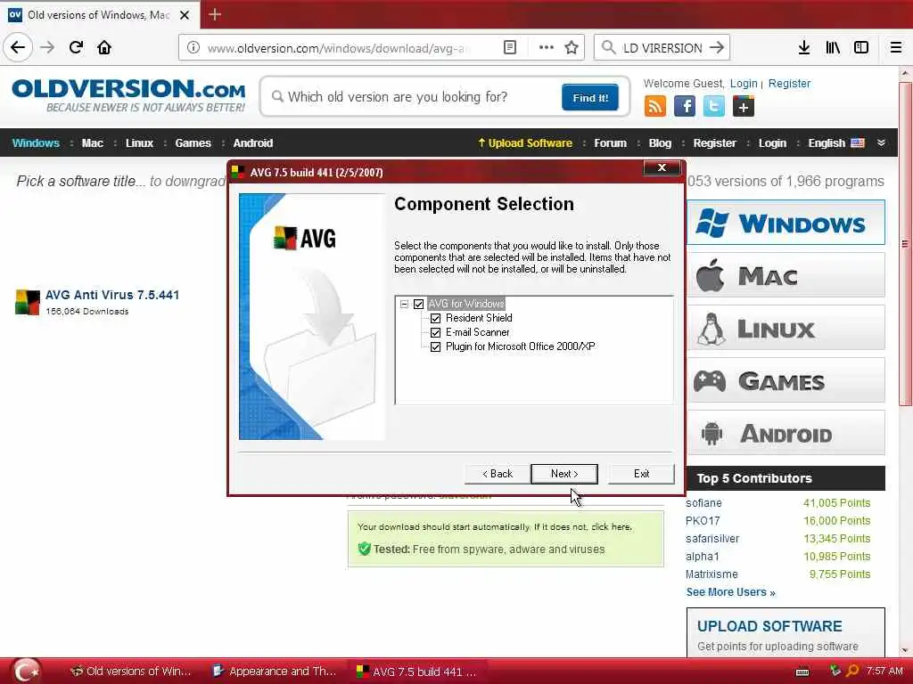
Task: Click Upload Software in nav bar
Action: (525, 143)
